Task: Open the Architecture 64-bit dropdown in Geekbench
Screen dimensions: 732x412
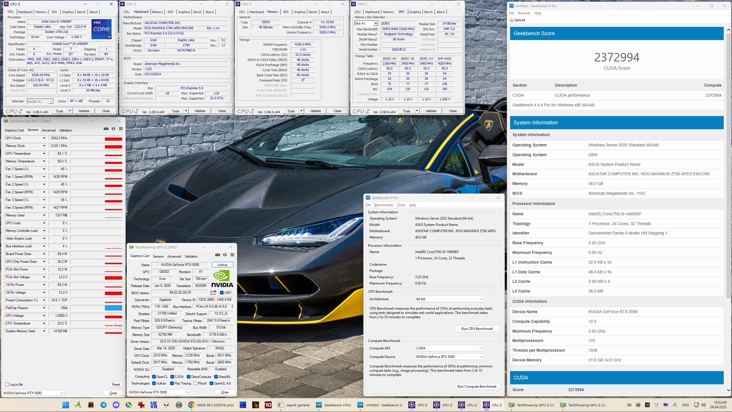Action: click(449, 299)
